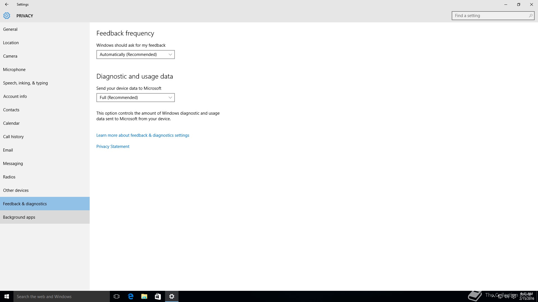Click Search the web and Windows box

pos(62,296)
